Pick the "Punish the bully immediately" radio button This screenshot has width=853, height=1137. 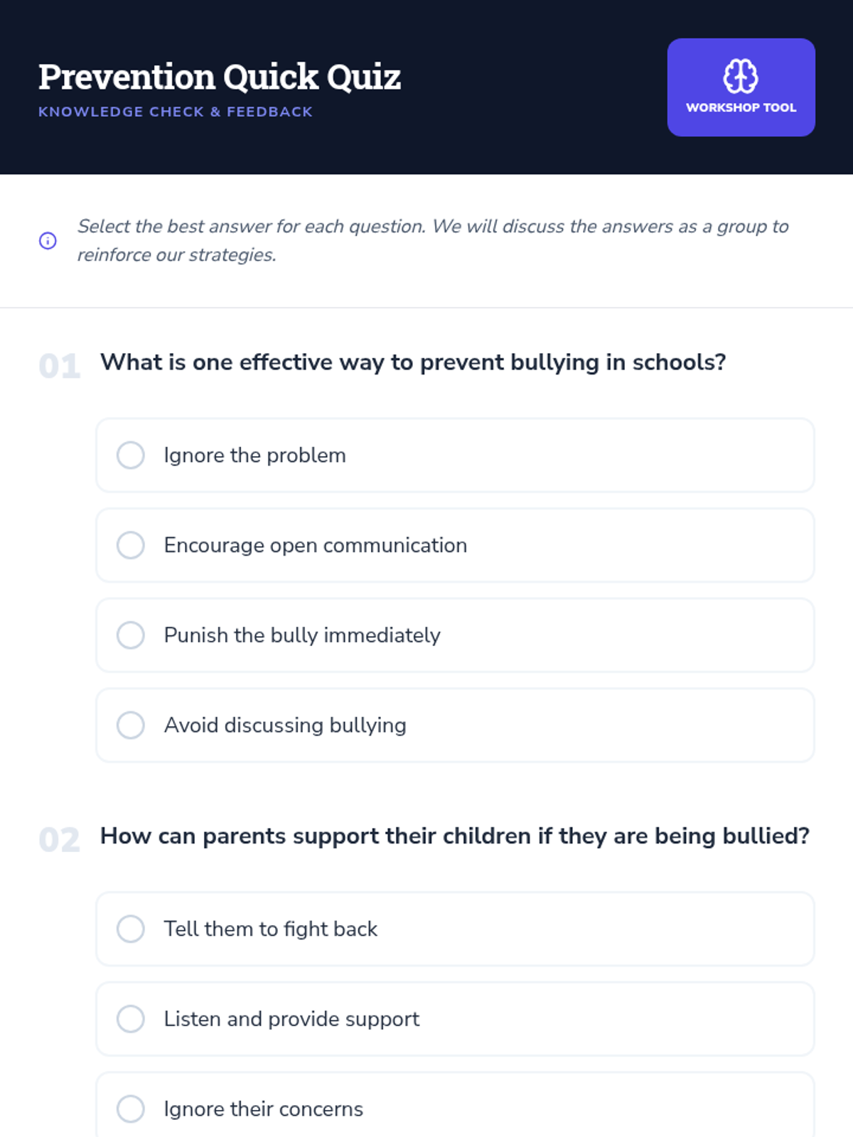point(131,635)
